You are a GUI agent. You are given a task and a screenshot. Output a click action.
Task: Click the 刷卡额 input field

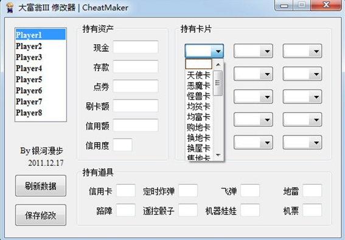(x=136, y=106)
